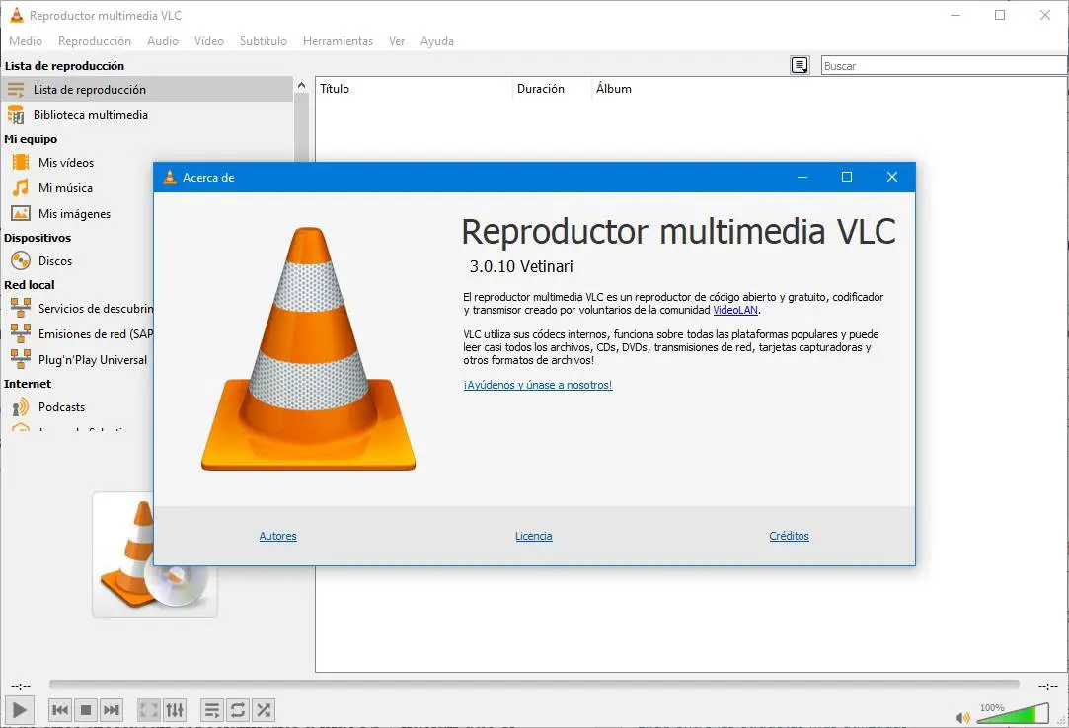Click the playback seek bar
This screenshot has width=1069, height=728.
(x=534, y=684)
